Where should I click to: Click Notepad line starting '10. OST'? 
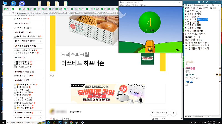point(192,37)
